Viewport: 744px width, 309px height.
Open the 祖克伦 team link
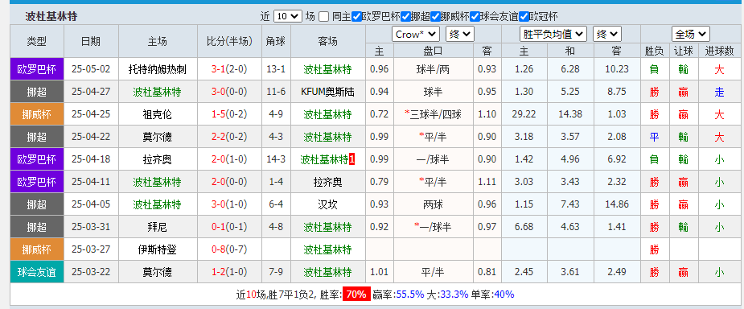(x=157, y=114)
